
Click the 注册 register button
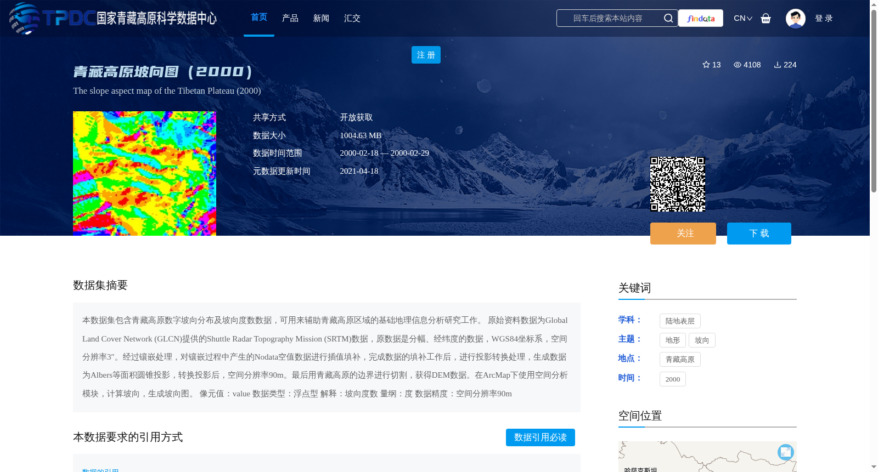point(426,55)
